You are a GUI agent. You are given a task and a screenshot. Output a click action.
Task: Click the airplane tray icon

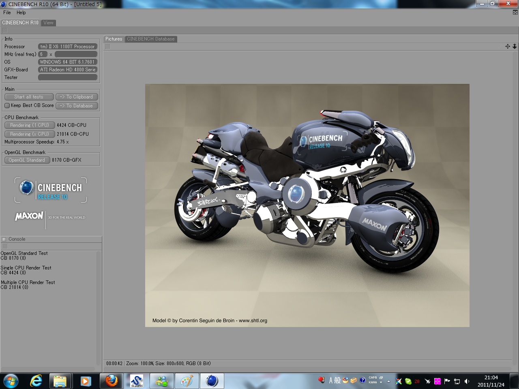pos(427,381)
